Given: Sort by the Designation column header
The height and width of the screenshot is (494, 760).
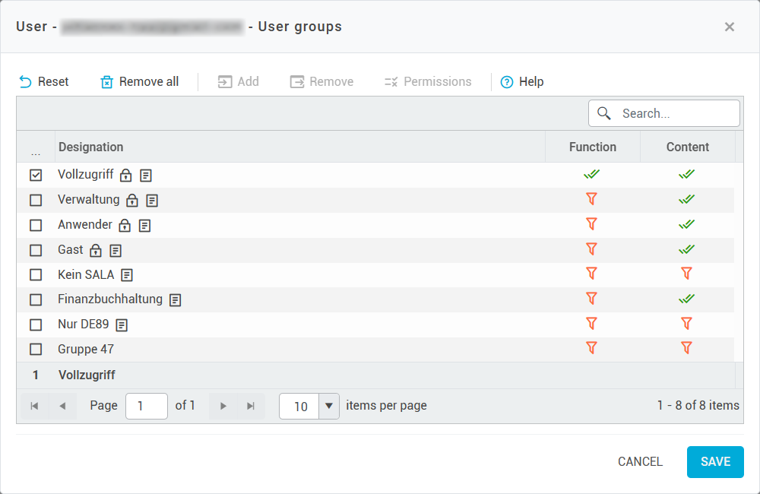Looking at the screenshot, I should [91, 147].
